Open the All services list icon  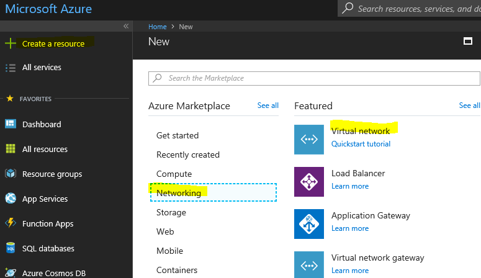point(11,68)
